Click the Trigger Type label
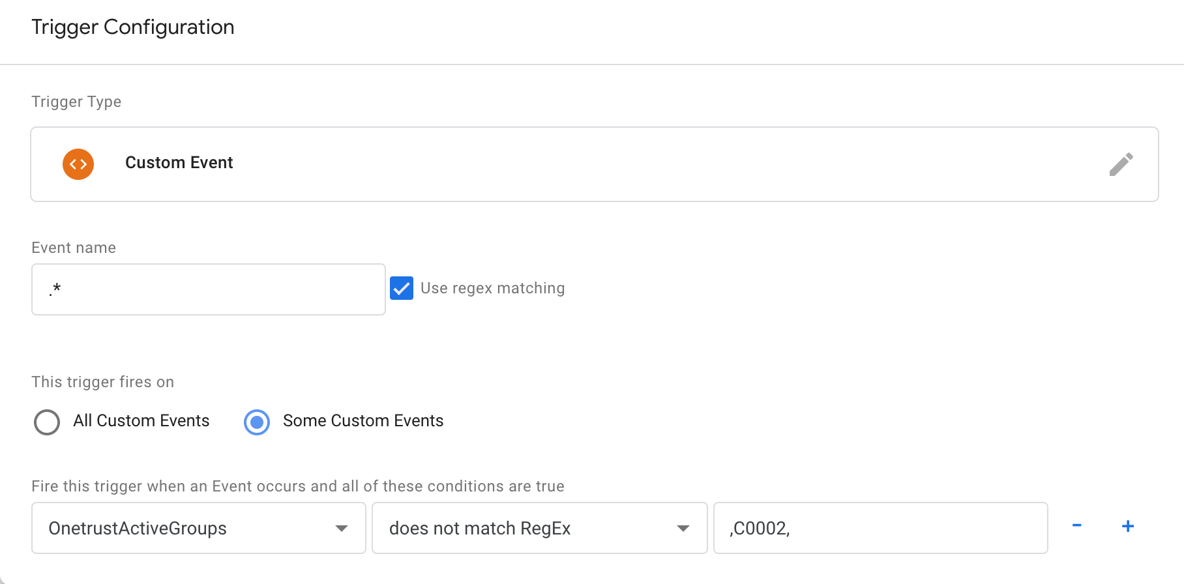Viewport: 1184px width, 584px height. point(76,102)
